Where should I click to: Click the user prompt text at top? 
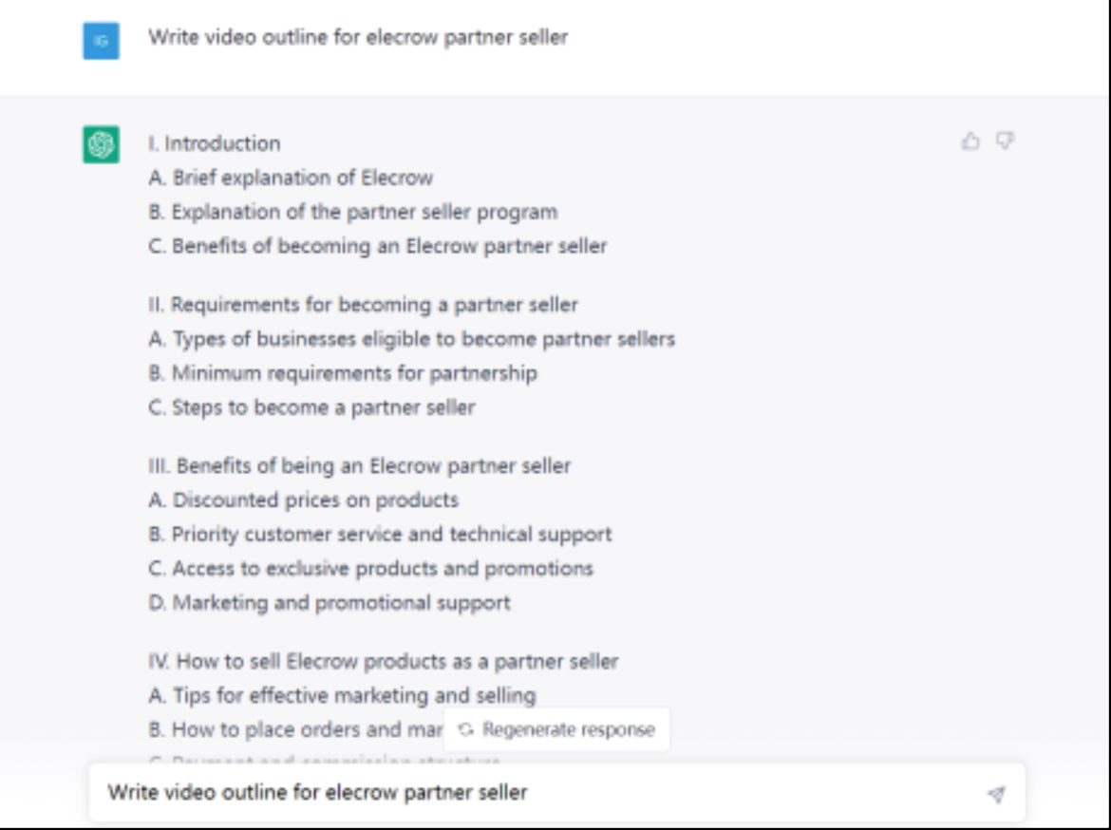click(x=357, y=38)
